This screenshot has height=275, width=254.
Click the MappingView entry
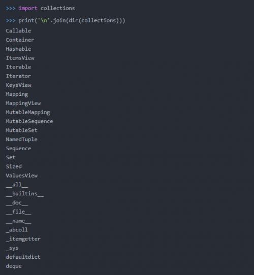click(x=23, y=104)
